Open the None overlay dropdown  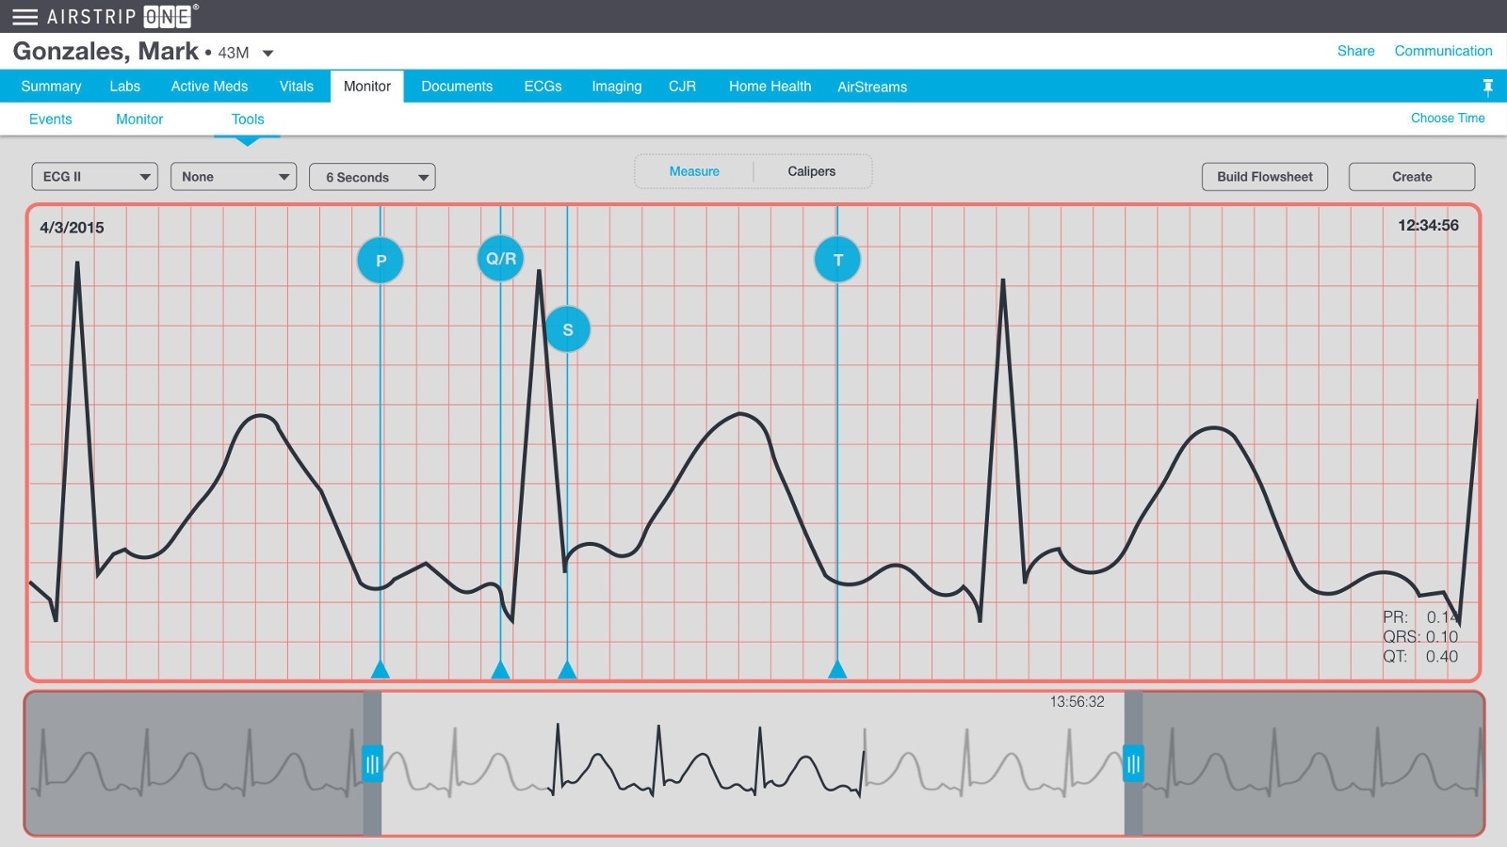point(234,177)
